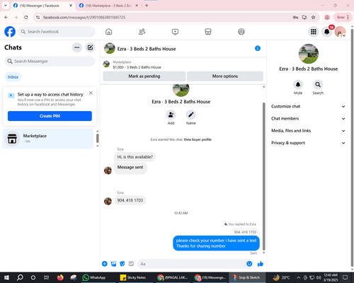The height and width of the screenshot is (283, 354).
Task: Mute the conversation with bell icon
Action: click(298, 84)
